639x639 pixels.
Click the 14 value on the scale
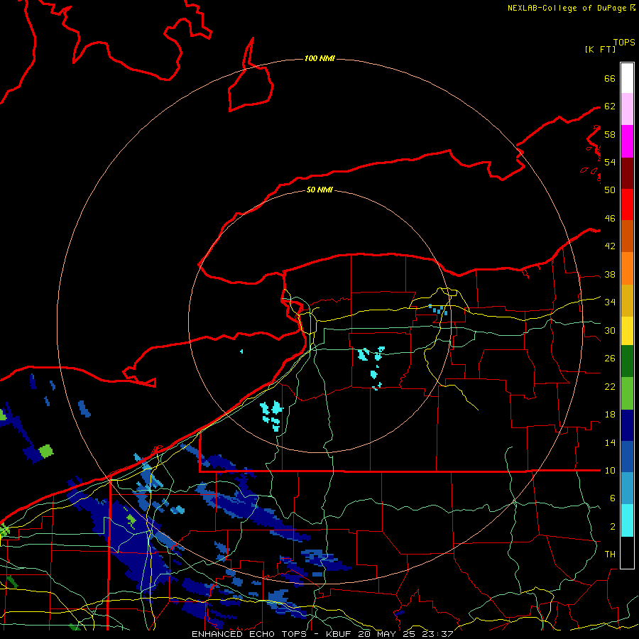[x=610, y=442]
